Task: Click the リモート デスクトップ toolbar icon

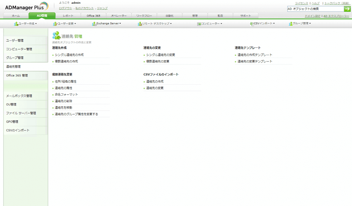Action: point(140,24)
